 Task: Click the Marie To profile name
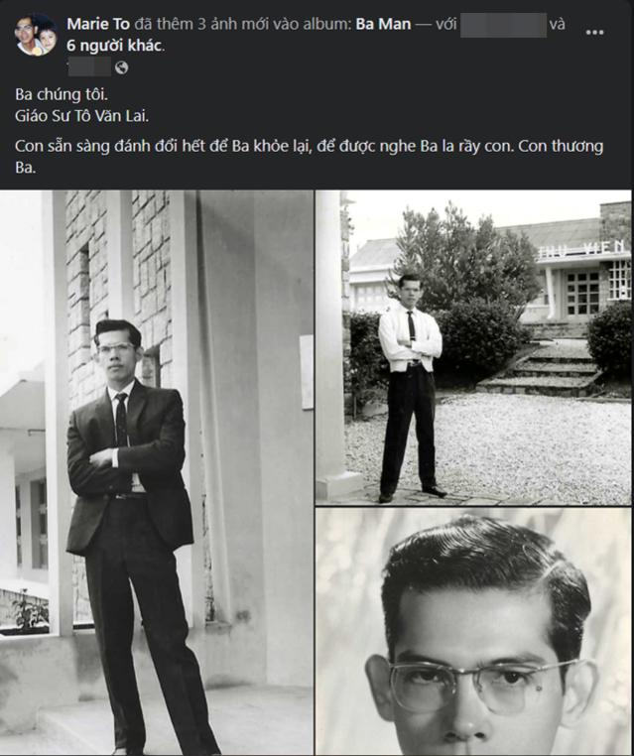98,24
